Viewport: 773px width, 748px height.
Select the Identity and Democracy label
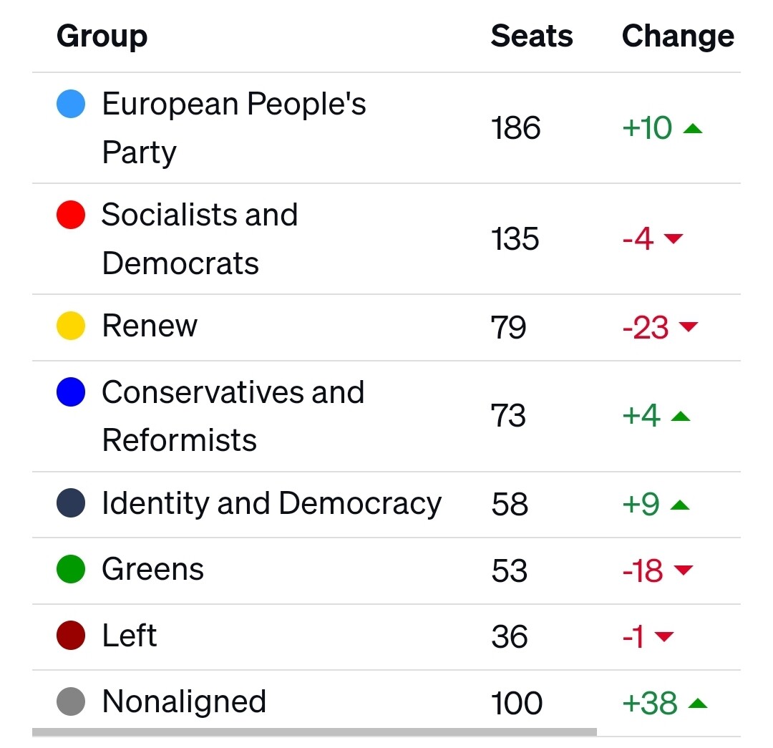click(x=272, y=504)
